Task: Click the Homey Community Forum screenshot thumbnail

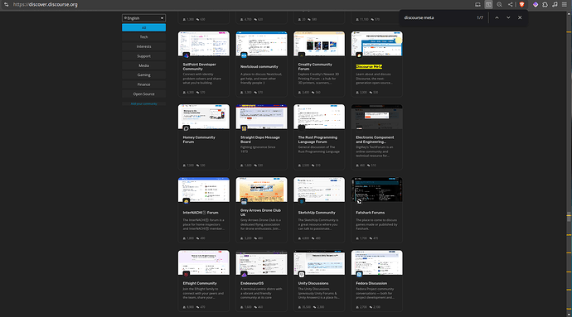Action: (x=204, y=117)
